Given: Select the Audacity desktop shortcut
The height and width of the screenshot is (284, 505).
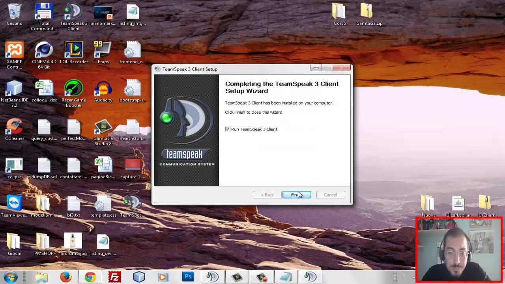Looking at the screenshot, I should pyautogui.click(x=103, y=91).
